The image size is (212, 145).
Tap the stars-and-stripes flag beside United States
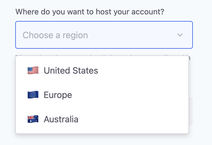pos(33,71)
